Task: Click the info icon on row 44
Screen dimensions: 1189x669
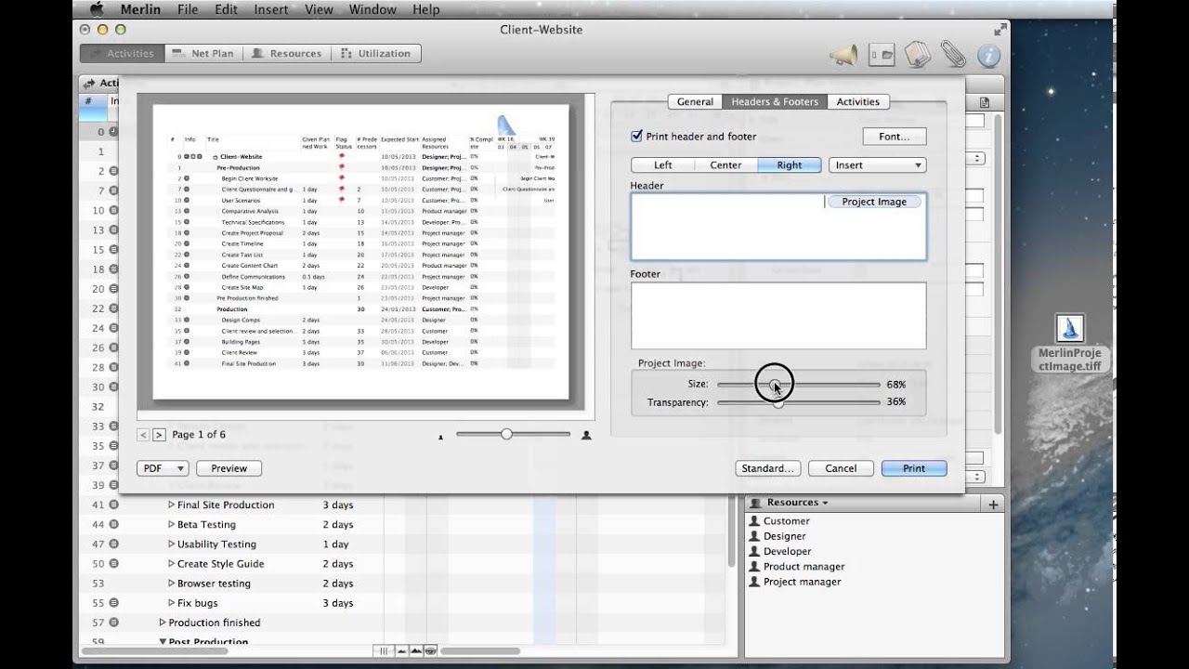Action: pos(114,525)
